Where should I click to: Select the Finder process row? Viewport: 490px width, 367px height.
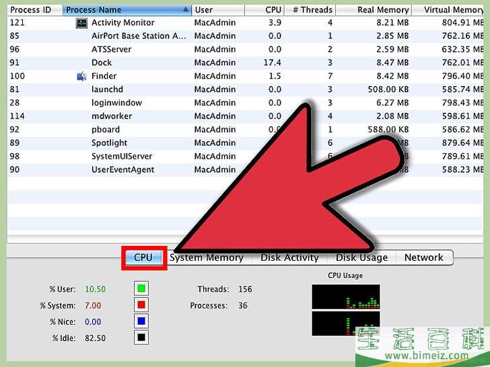(x=245, y=76)
